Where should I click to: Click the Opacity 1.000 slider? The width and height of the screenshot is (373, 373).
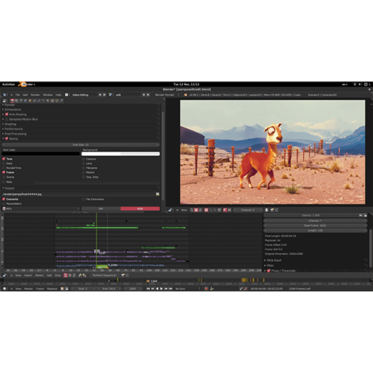(310, 216)
